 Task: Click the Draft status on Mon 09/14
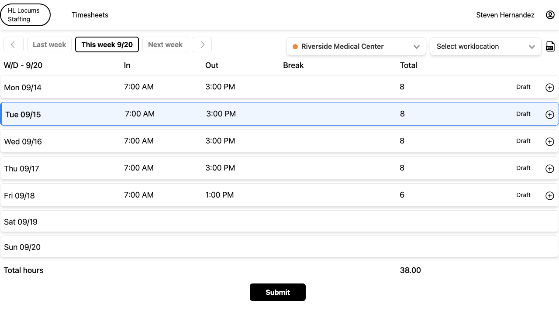click(x=523, y=87)
